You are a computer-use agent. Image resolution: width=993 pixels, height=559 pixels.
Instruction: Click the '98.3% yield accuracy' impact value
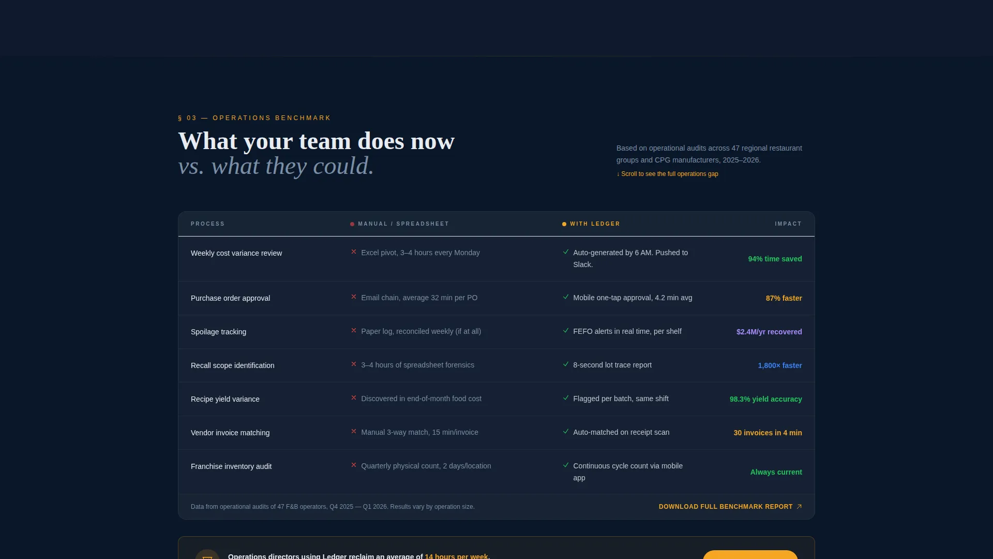tap(765, 399)
